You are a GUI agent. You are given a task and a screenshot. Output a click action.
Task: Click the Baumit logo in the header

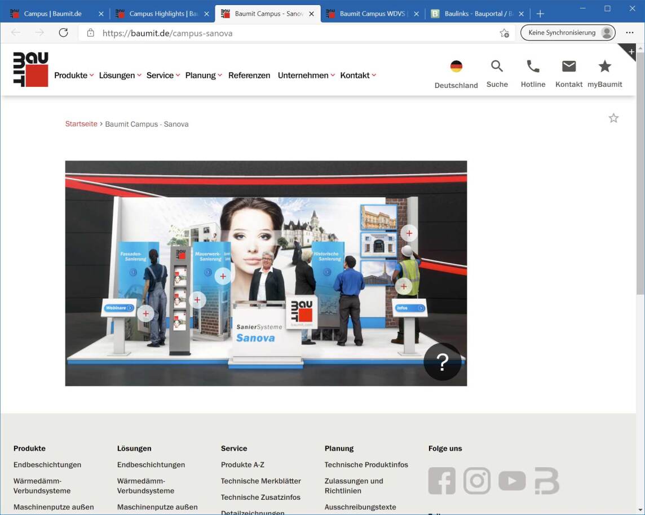tap(31, 69)
